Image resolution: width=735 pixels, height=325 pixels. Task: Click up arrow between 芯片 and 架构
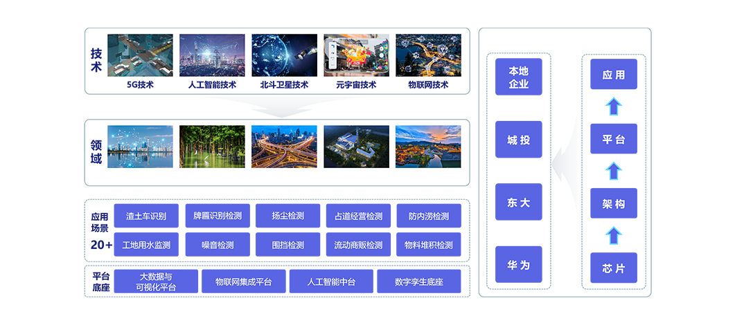pyautogui.click(x=613, y=236)
